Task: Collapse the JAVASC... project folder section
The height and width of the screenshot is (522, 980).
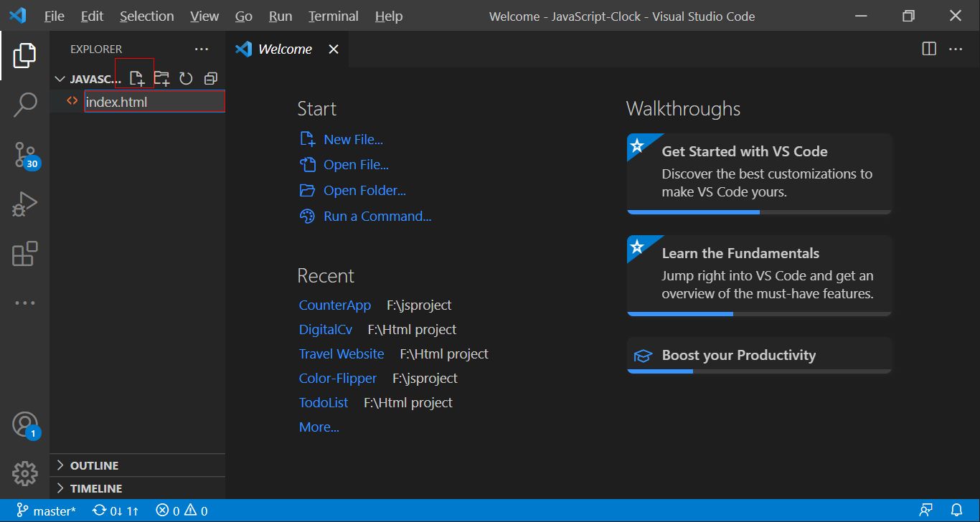Action: [x=90, y=79]
